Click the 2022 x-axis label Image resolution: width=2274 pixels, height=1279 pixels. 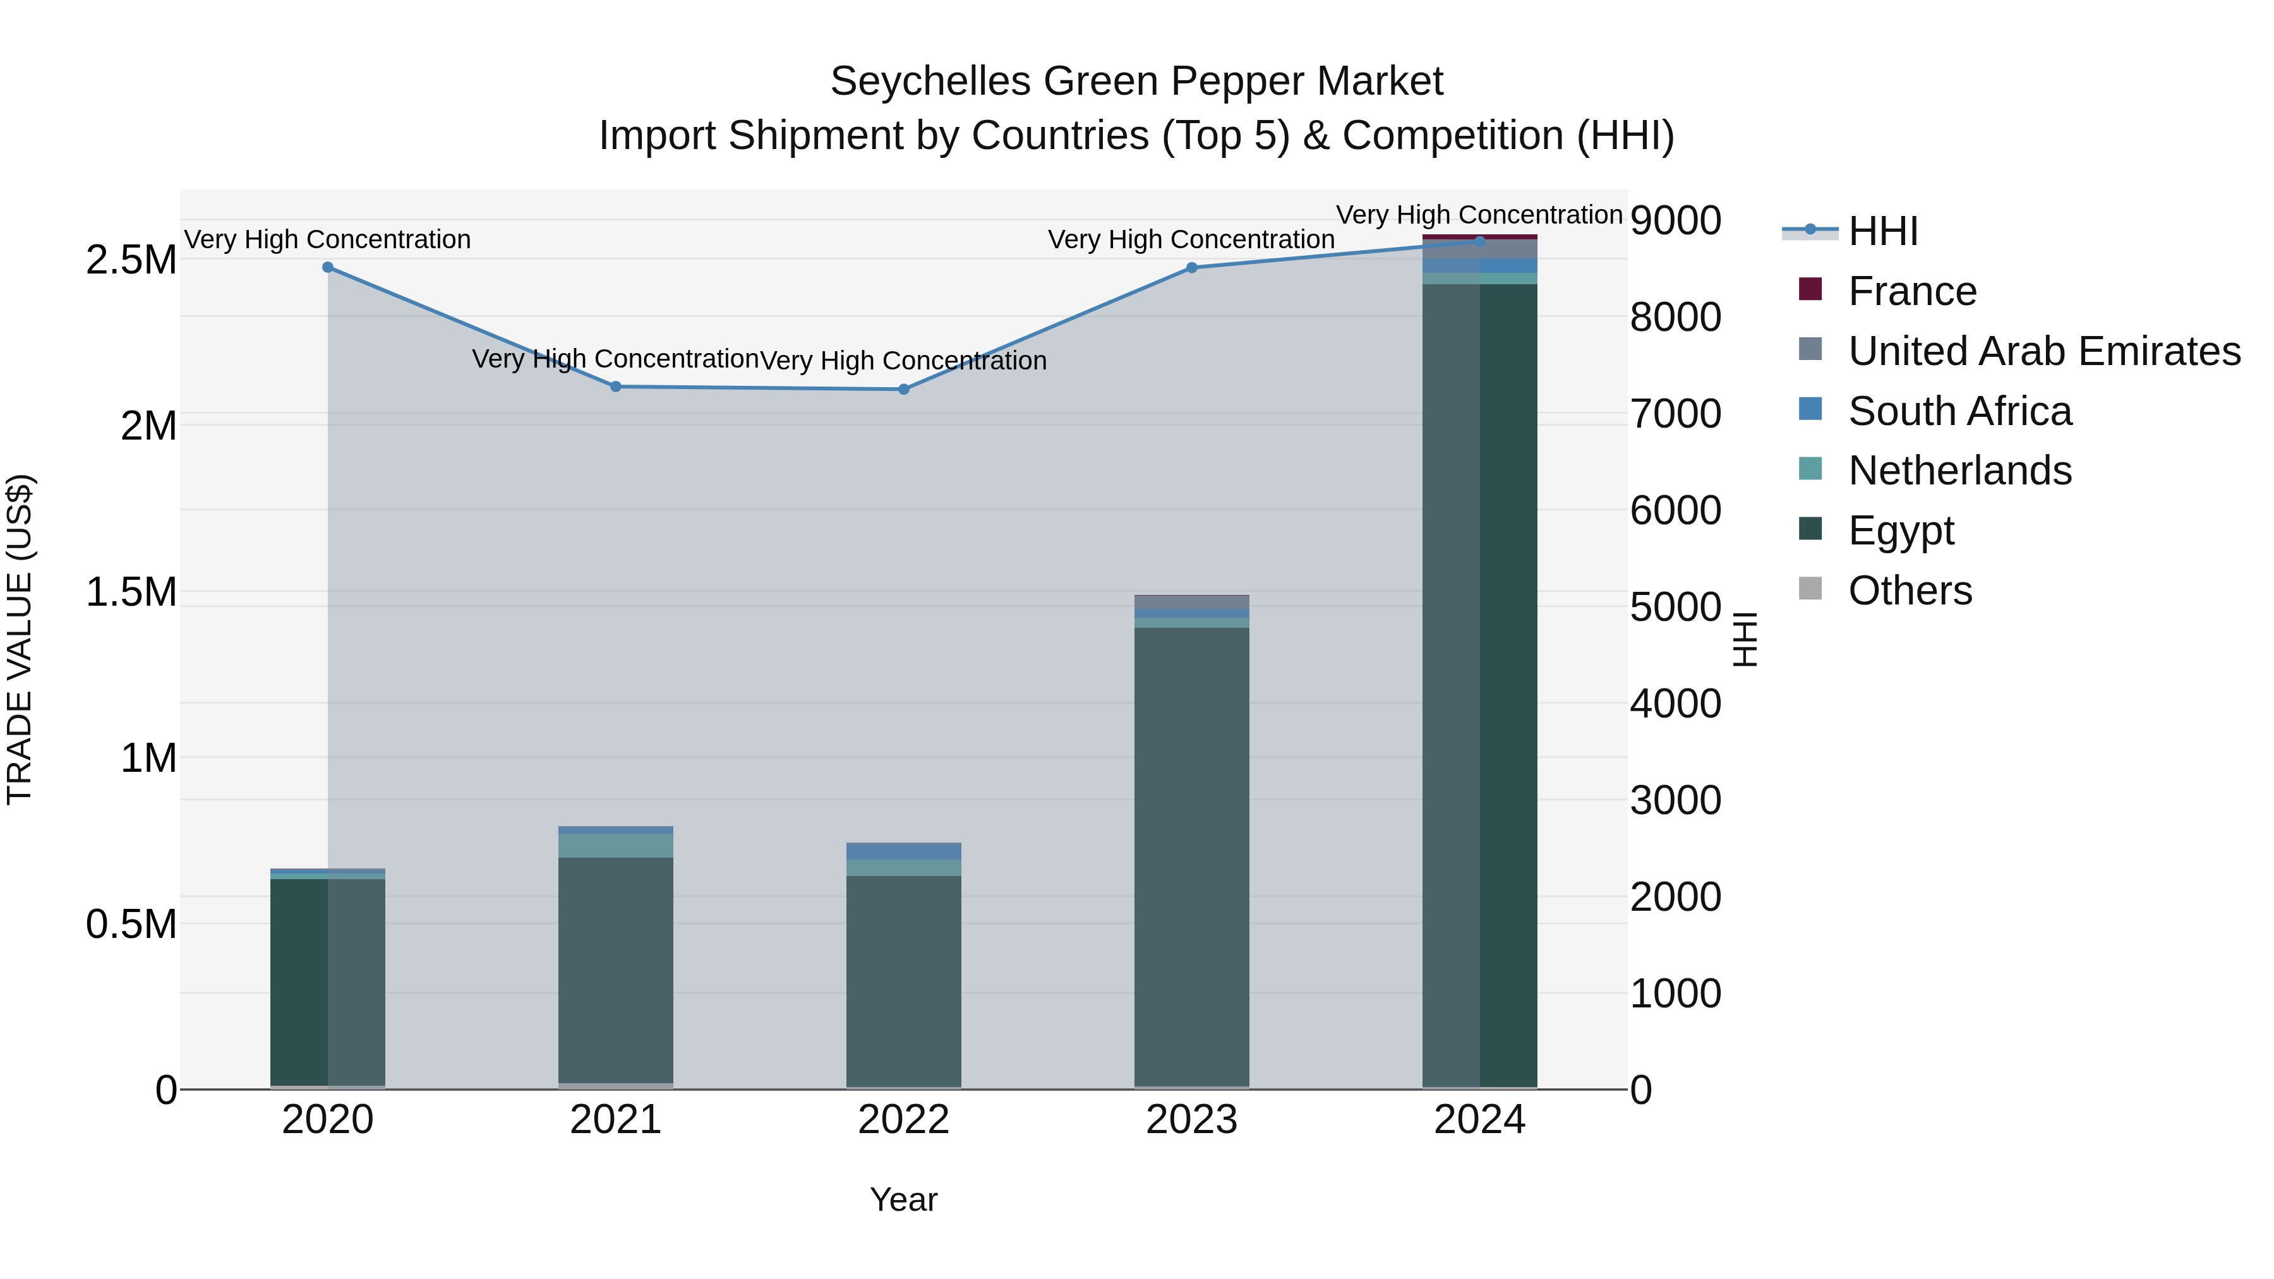click(x=904, y=1120)
